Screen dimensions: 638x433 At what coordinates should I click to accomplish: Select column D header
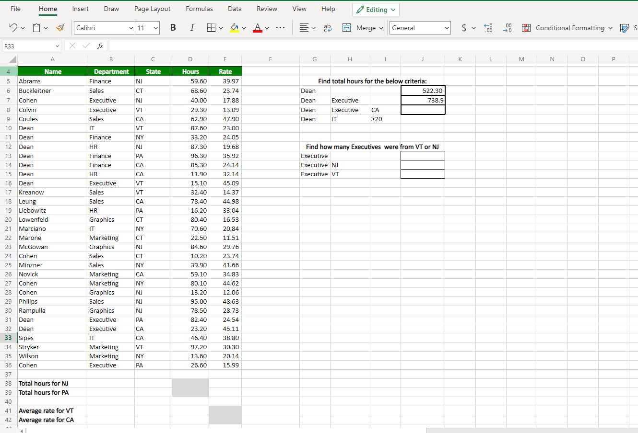pyautogui.click(x=190, y=59)
